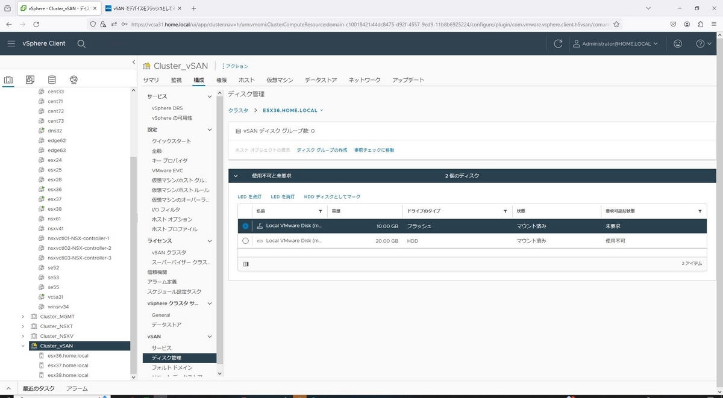
Task: Click HDD ディスクとしてマーク
Action: (x=332, y=197)
